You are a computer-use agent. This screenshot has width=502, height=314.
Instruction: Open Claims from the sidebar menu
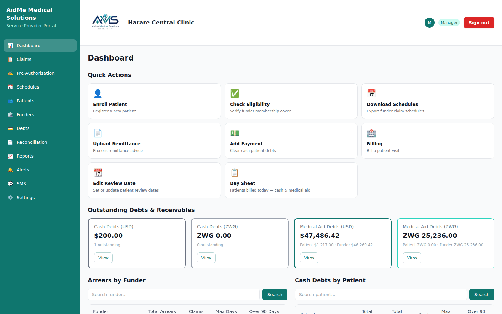40,59
